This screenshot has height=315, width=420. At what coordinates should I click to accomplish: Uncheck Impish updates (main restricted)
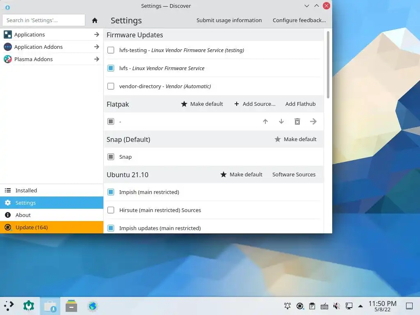[111, 228]
